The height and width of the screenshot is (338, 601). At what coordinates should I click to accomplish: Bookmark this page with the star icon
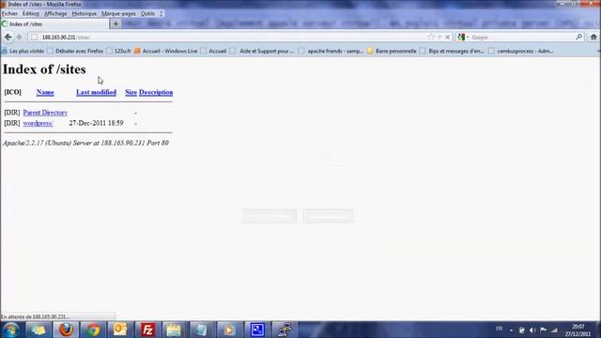tap(431, 38)
